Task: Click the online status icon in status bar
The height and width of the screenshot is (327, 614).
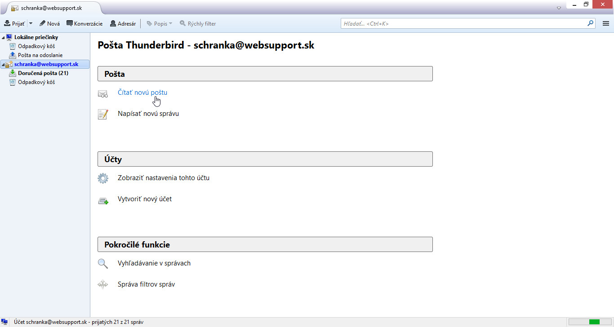Action: [4, 322]
